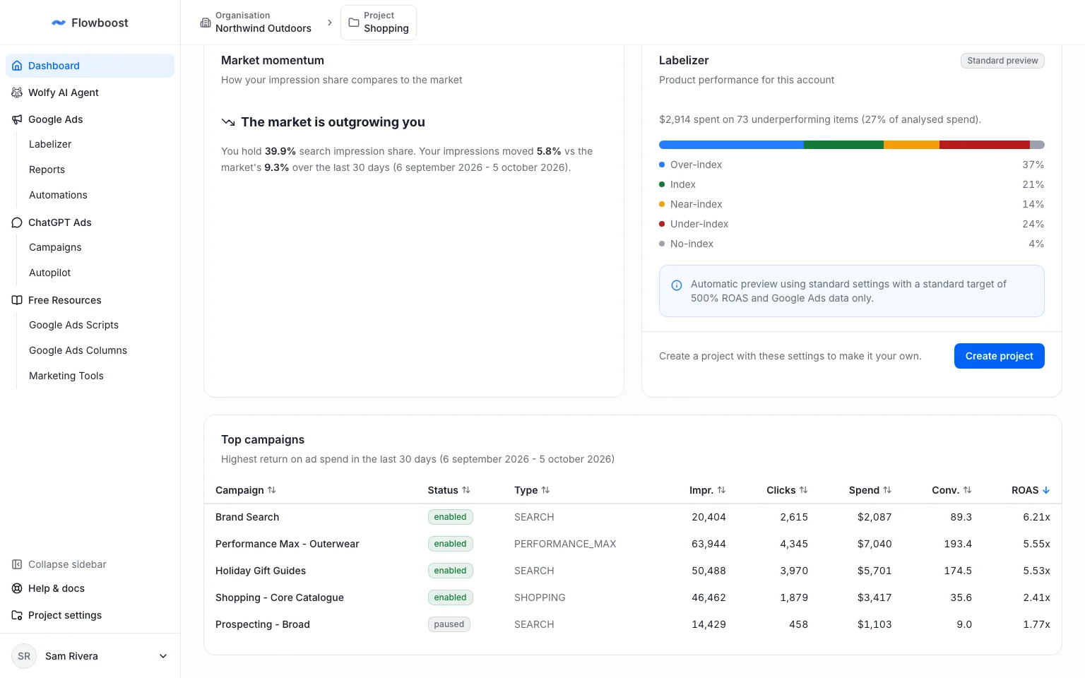This screenshot has width=1085, height=678.
Task: Click the market trend-down arrow icon
Action: (x=228, y=122)
